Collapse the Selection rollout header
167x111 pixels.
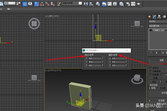tap(157, 60)
